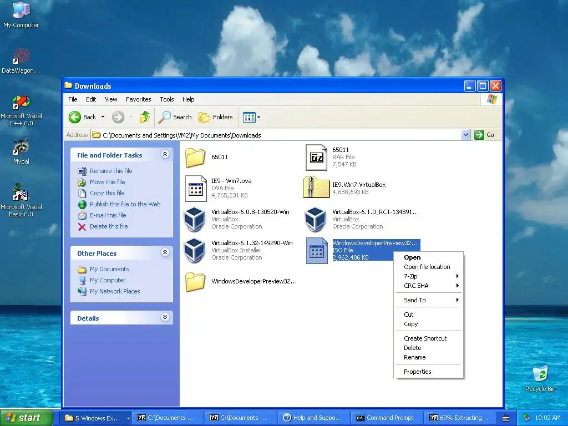The width and height of the screenshot is (568, 426).
Task: Open the Favorites menu
Action: [138, 99]
